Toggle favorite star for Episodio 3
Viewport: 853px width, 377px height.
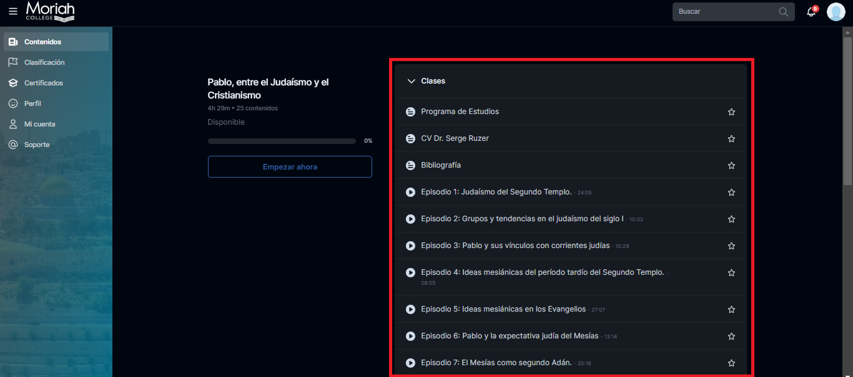pos(731,246)
